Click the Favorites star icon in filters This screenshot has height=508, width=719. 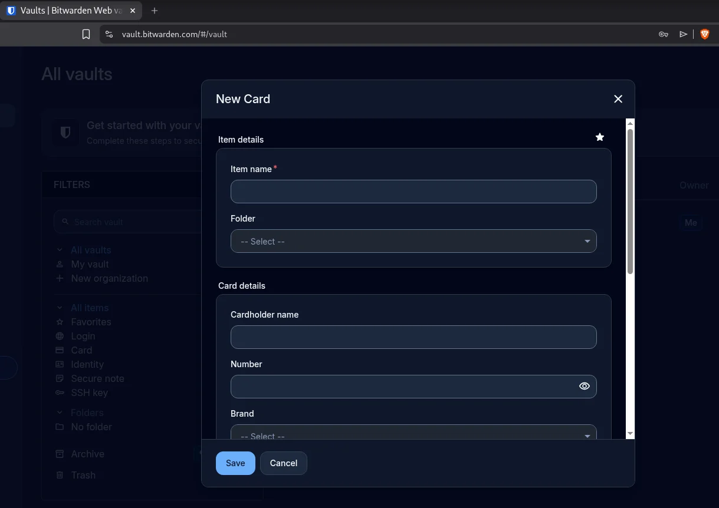tap(60, 322)
